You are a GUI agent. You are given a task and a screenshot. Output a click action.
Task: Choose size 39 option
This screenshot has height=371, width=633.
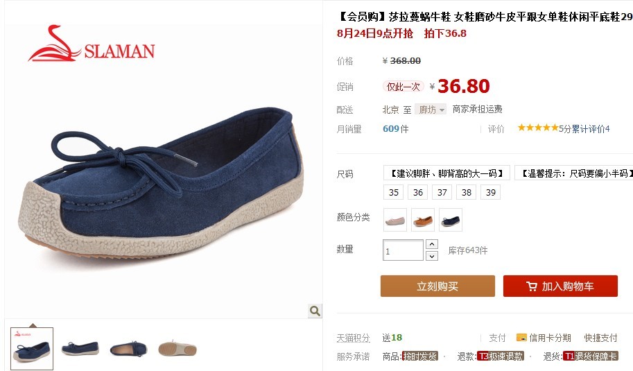pyautogui.click(x=490, y=192)
